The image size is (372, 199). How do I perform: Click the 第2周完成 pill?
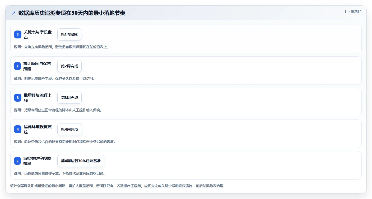pyautogui.click(x=69, y=66)
